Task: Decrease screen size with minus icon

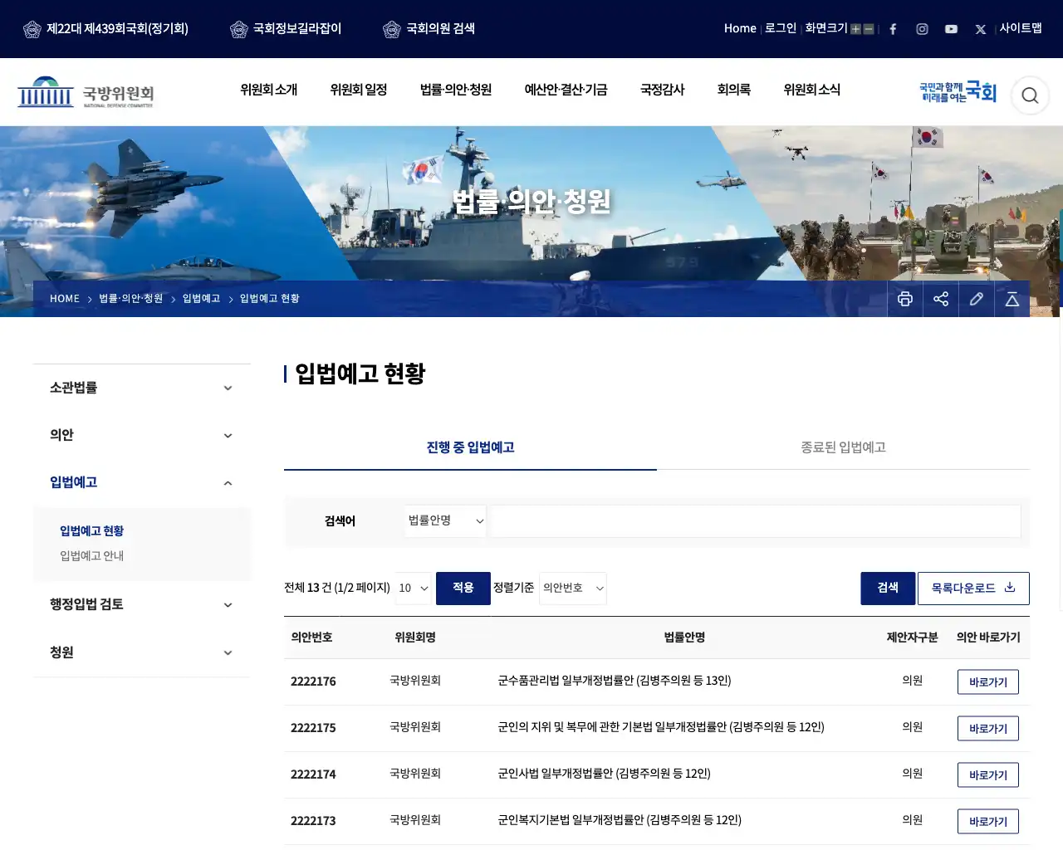Action: click(x=869, y=29)
